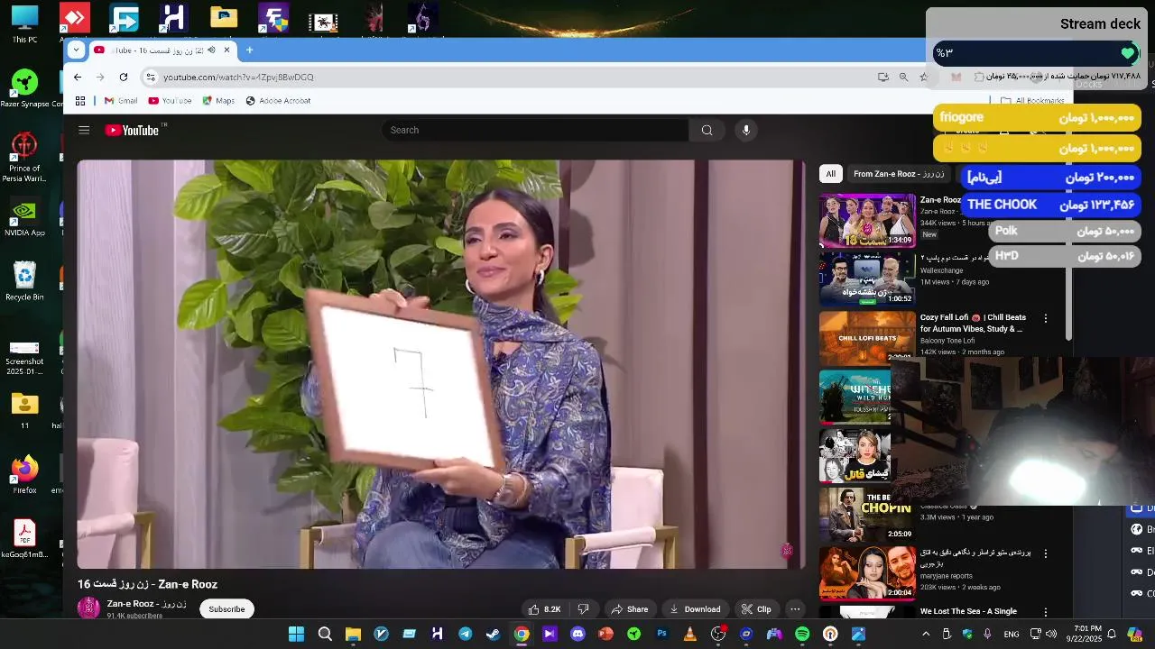Image resolution: width=1155 pixels, height=649 pixels.
Task: Select the 'All' filter chip
Action: pos(830,174)
